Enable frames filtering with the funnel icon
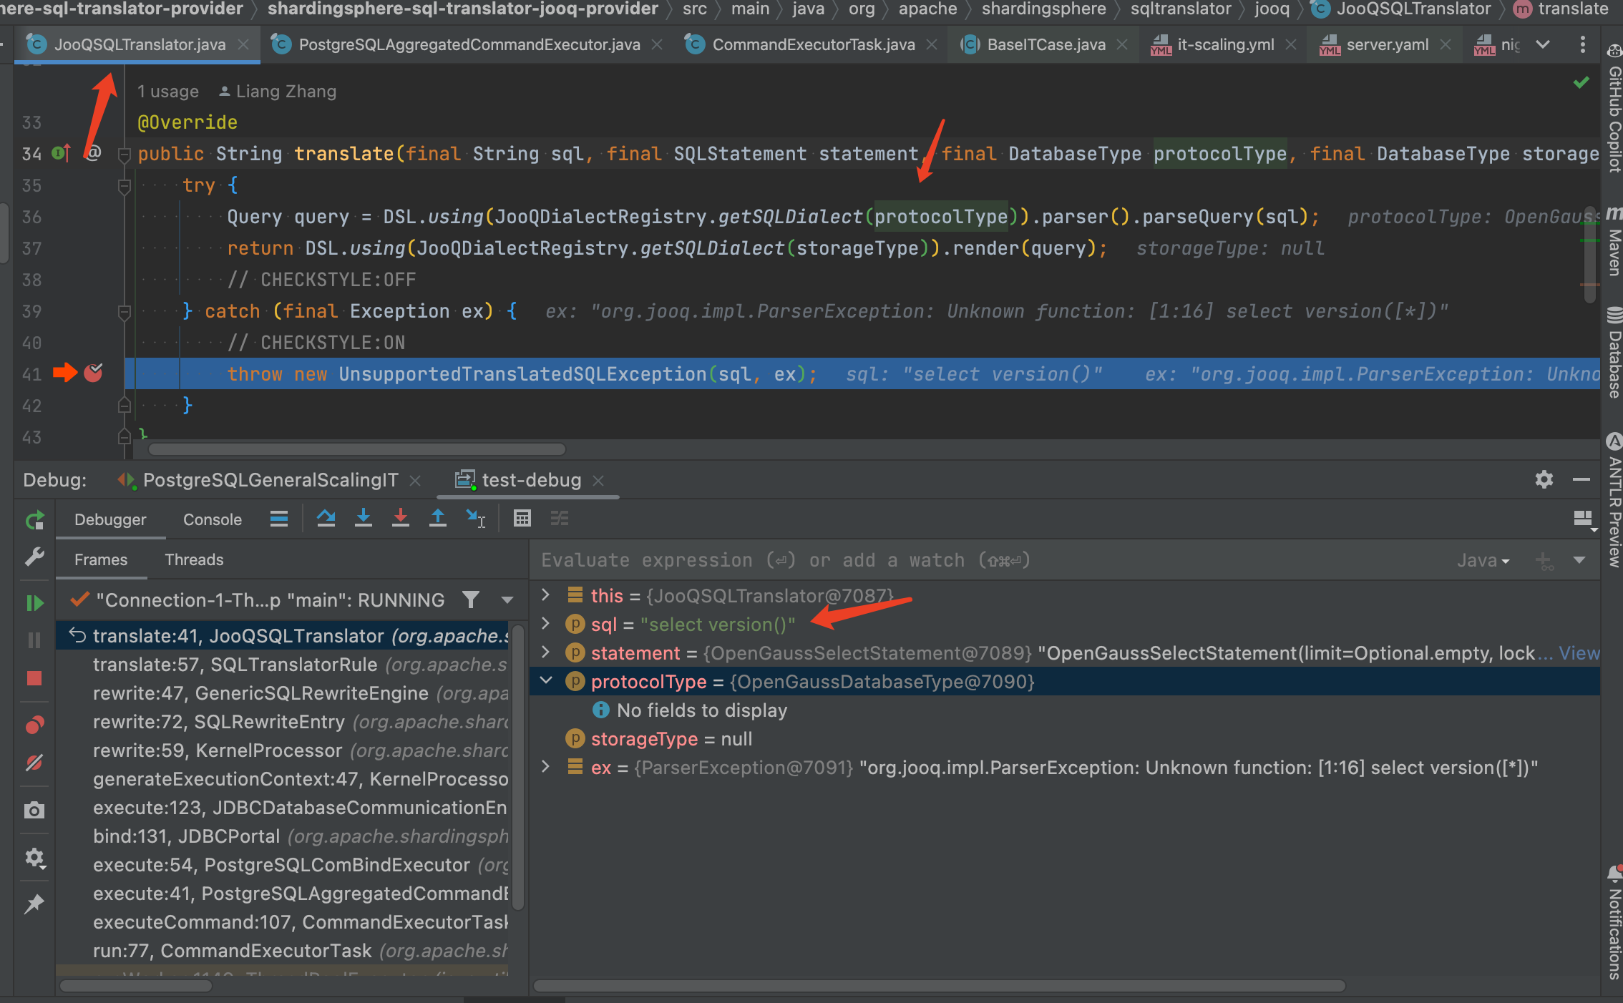This screenshot has height=1003, width=1623. click(471, 600)
